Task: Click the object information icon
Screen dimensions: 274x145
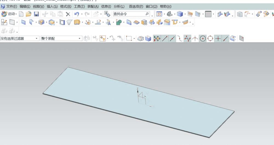Action: 107,14
